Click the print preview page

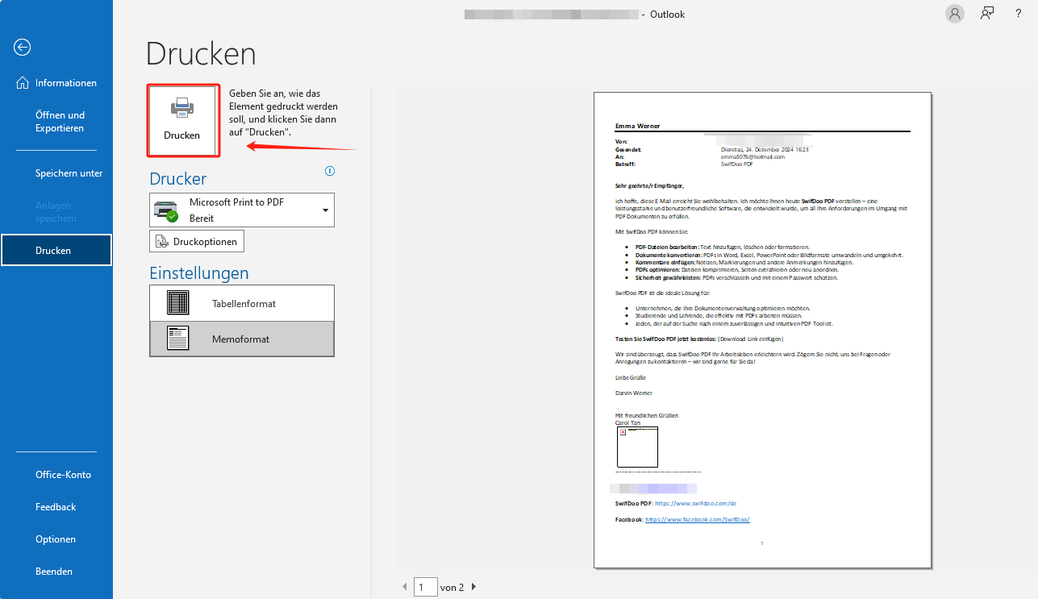click(x=762, y=330)
